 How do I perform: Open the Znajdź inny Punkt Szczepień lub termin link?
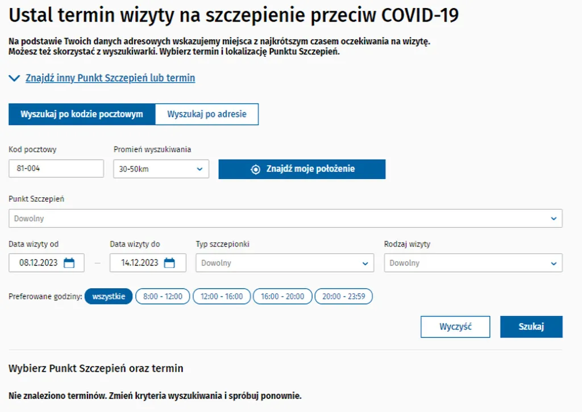pos(110,78)
